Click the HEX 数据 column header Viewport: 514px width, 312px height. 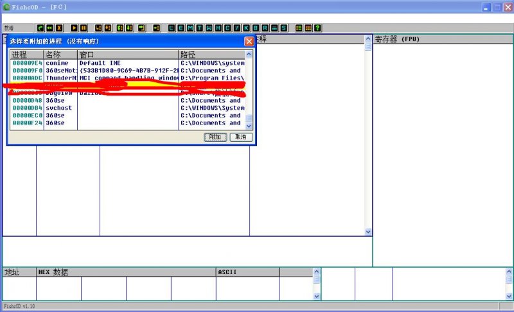click(126, 272)
